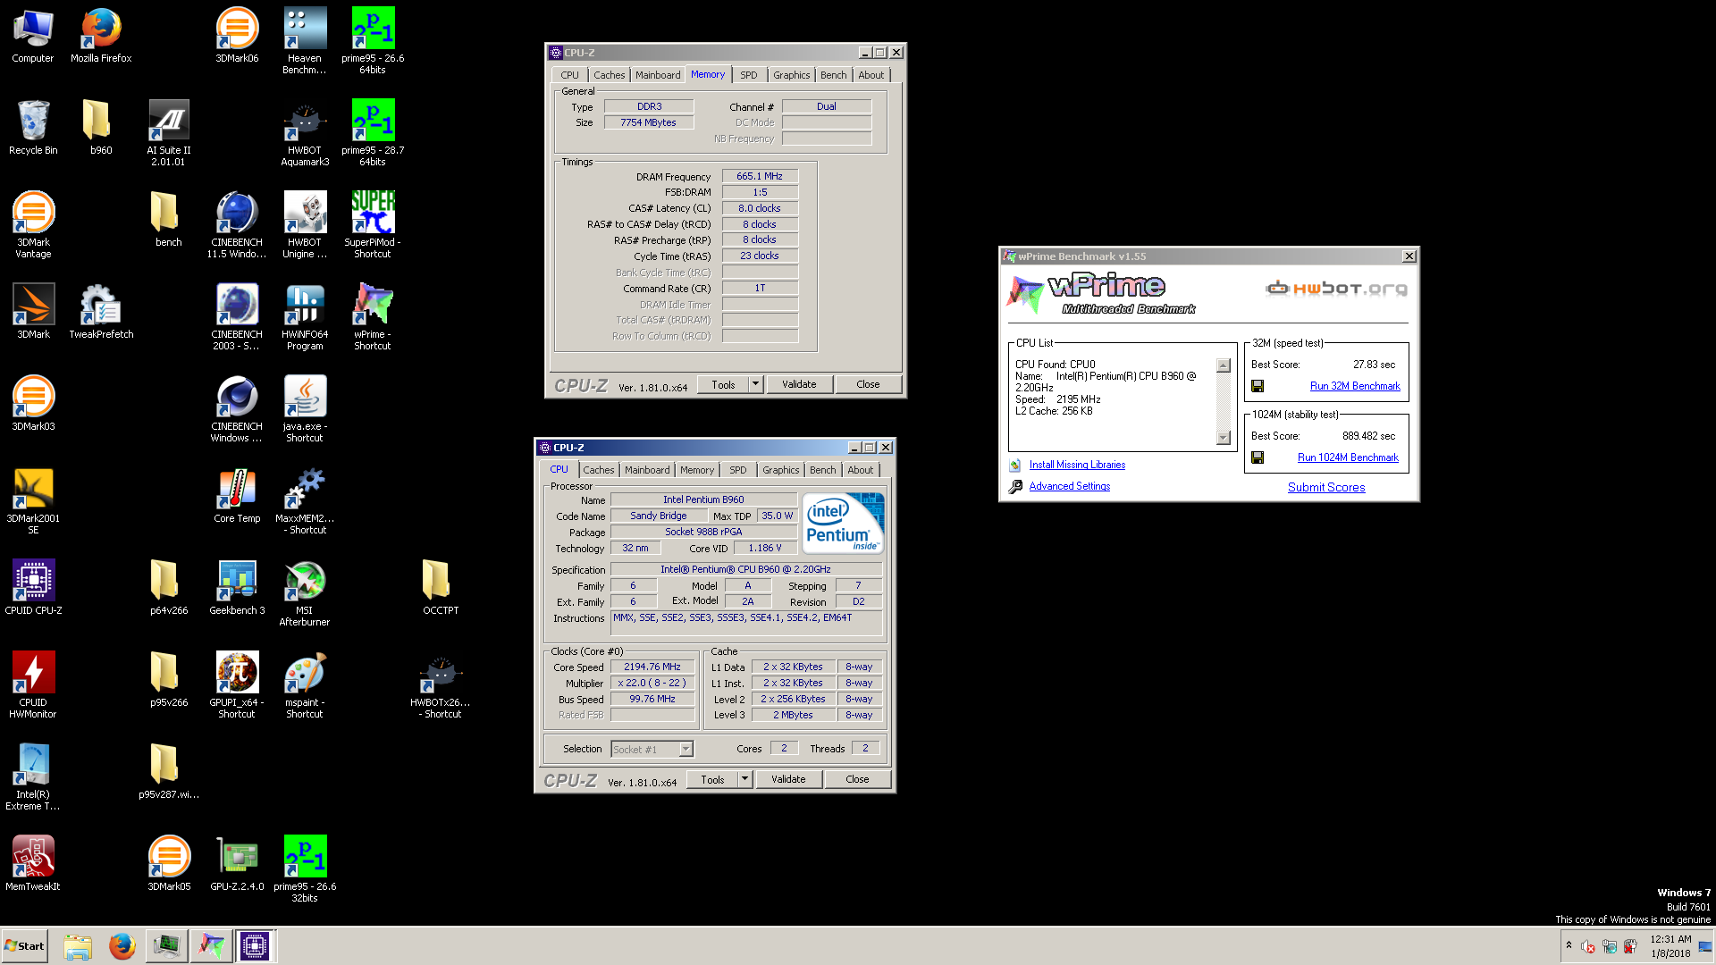The image size is (1716, 965).
Task: Click Tools button in upper CPU-Z window
Action: coord(723,384)
